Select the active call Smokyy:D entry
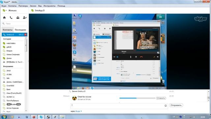Viewport: 211px width, 119px height. click(x=15, y=35)
